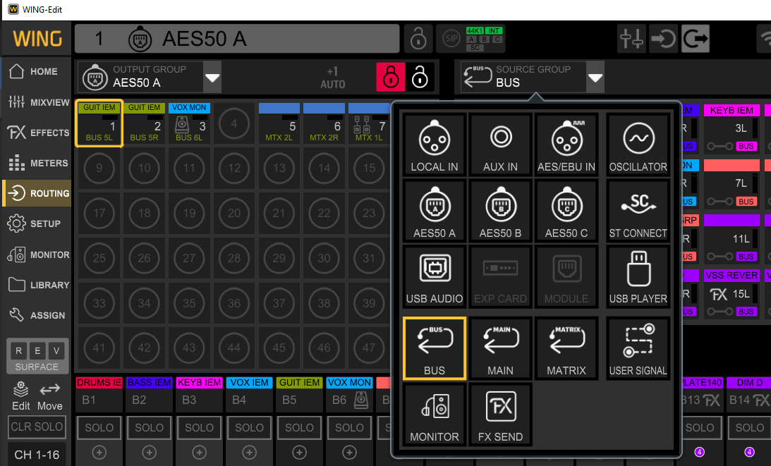Select empty output slot 12
Image resolution: width=771 pixels, height=466 pixels.
pos(234,168)
